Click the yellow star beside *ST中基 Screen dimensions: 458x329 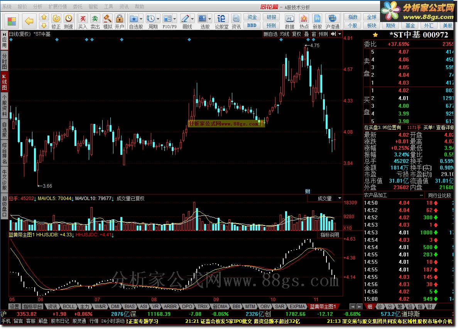pos(375,35)
